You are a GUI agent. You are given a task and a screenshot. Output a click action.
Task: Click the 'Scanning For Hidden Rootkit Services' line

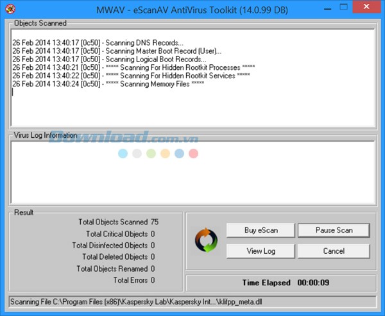tap(131, 76)
